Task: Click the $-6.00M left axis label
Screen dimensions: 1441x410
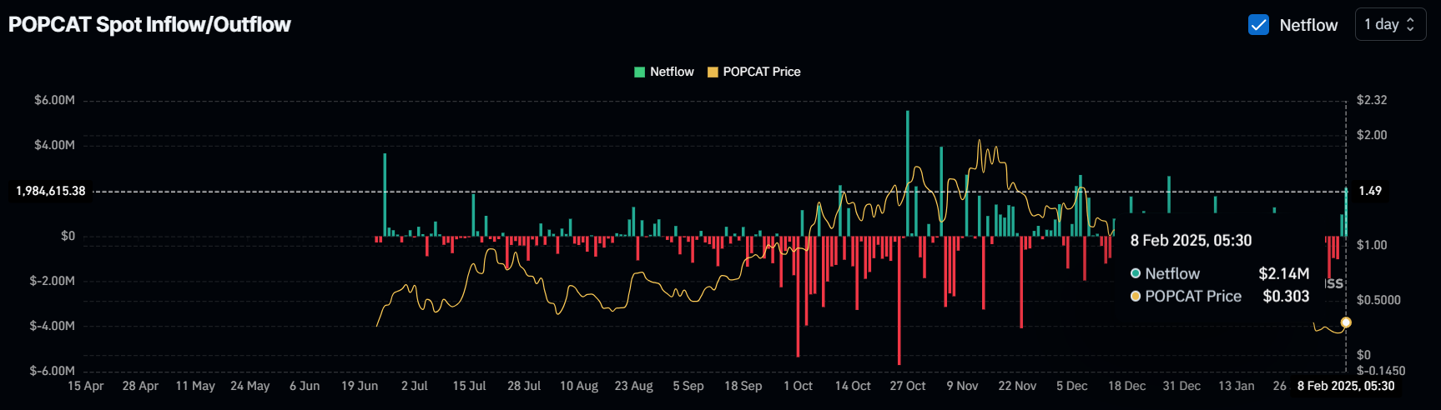Action: (x=52, y=371)
